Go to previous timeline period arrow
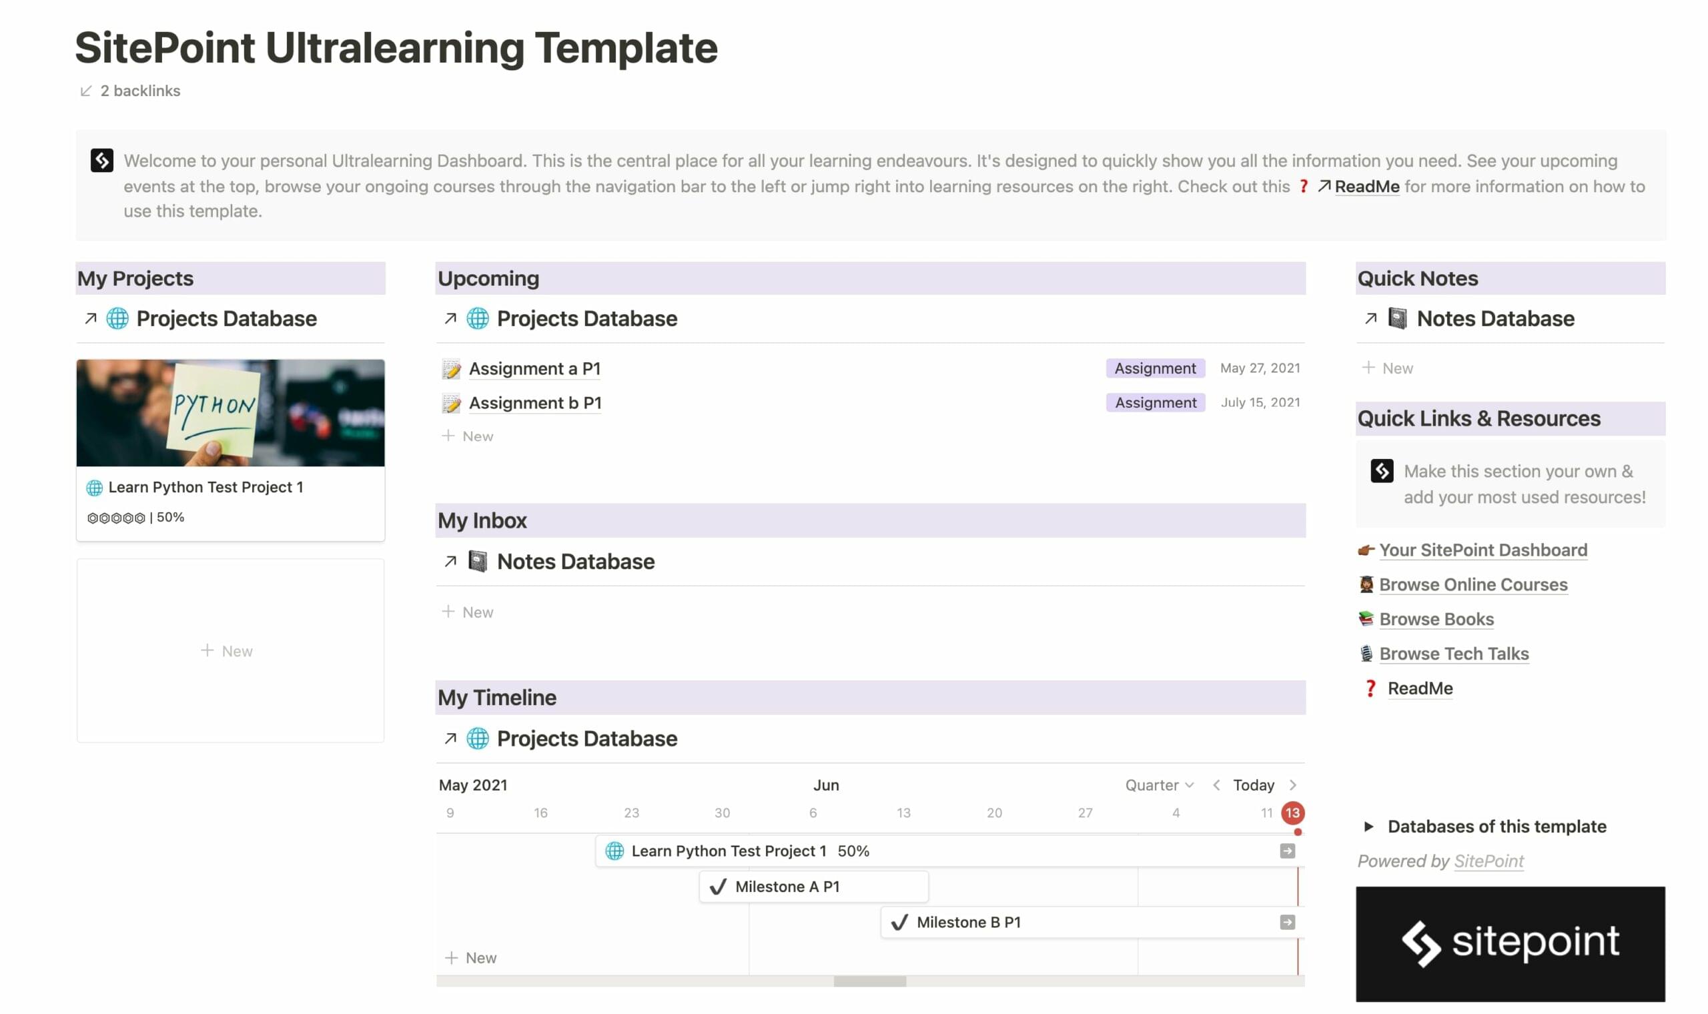This screenshot has width=1708, height=1014. click(x=1216, y=785)
